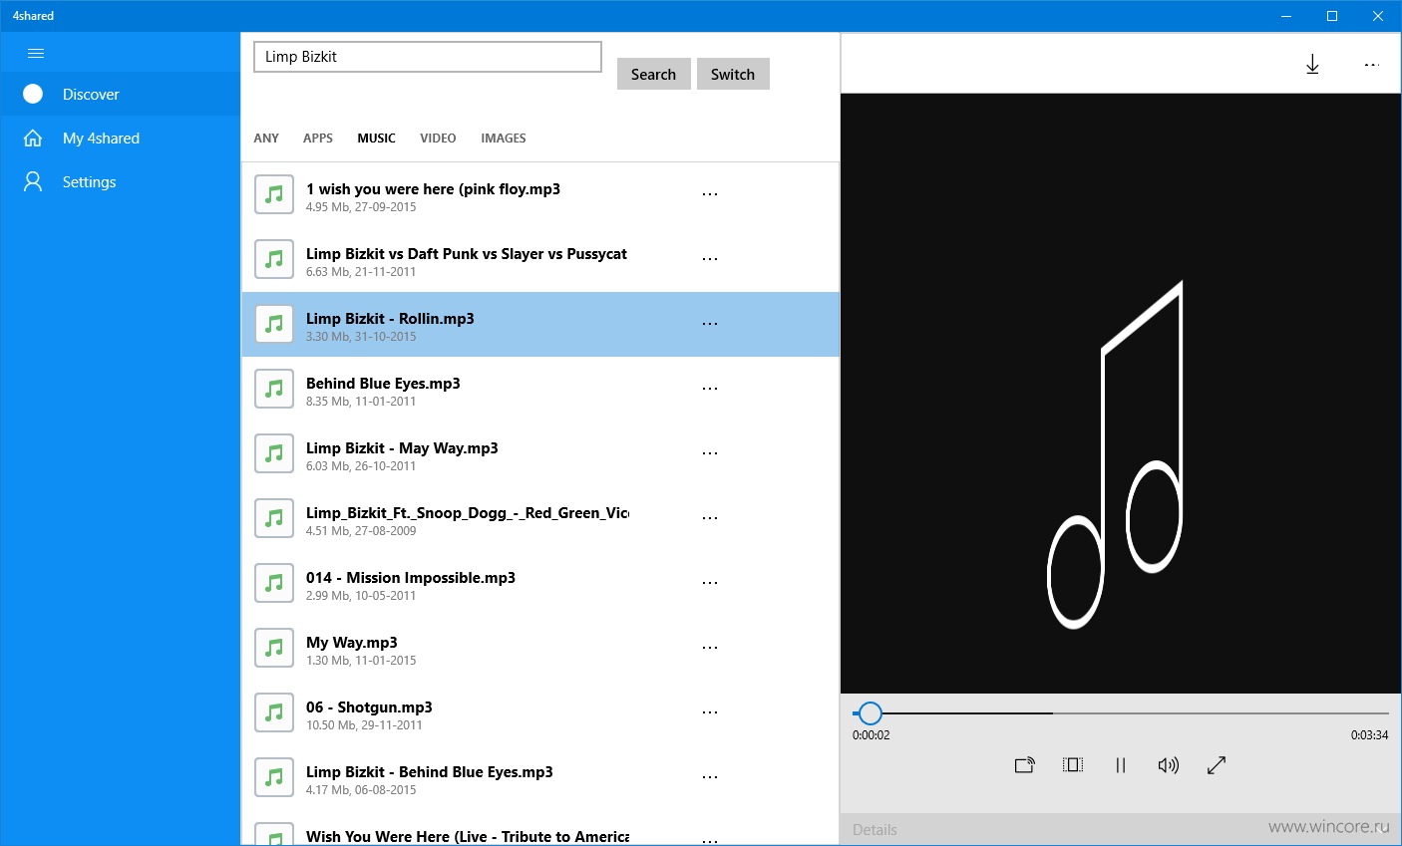The height and width of the screenshot is (846, 1402).
Task: Select the APPS filter tab
Action: 318,139
